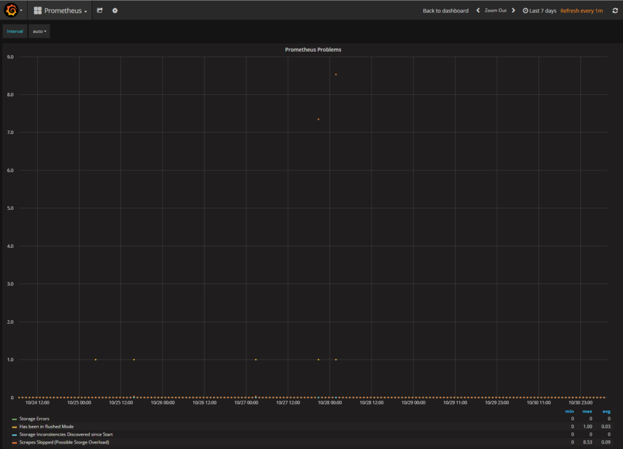Sort legend by max column header
The width and height of the screenshot is (623, 449).
(587, 411)
